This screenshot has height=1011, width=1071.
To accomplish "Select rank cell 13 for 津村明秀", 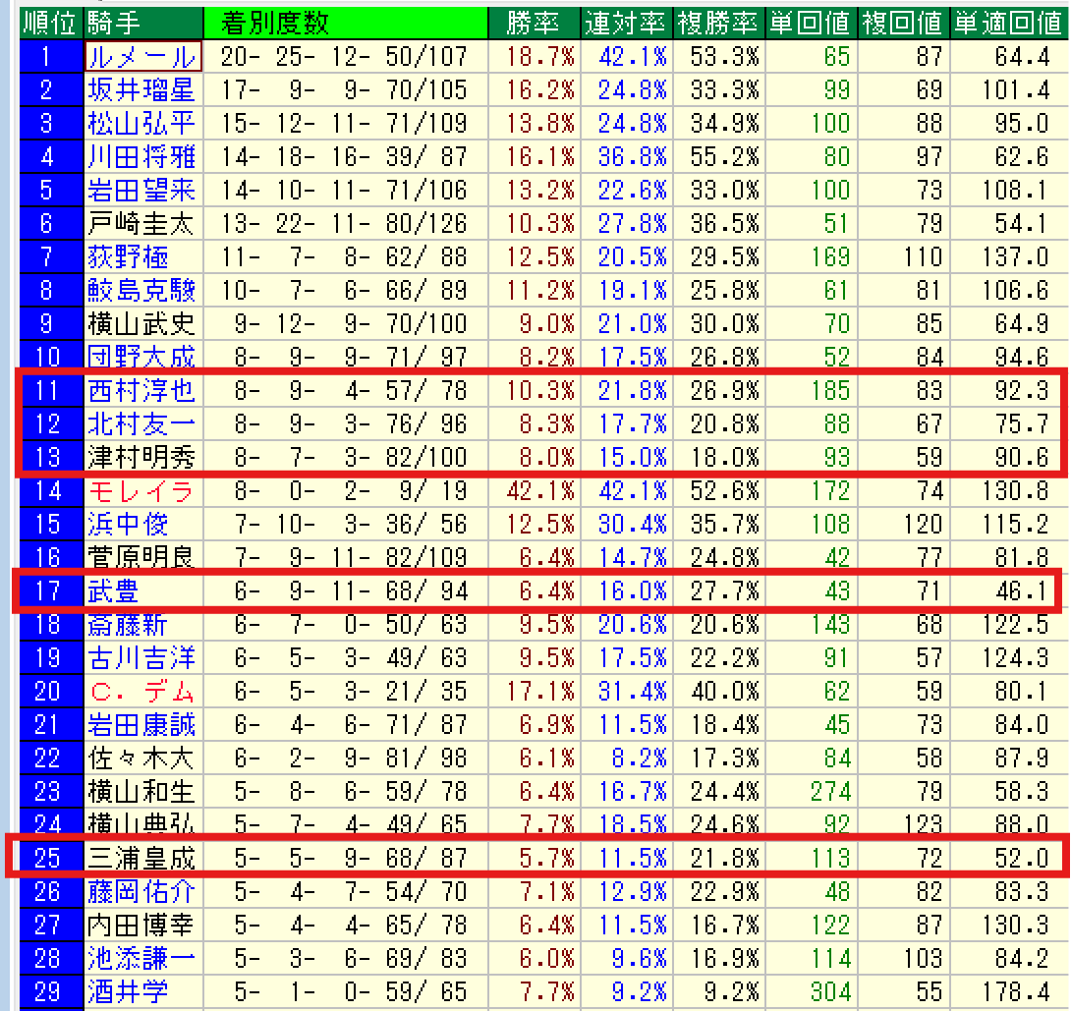I will click(x=47, y=458).
